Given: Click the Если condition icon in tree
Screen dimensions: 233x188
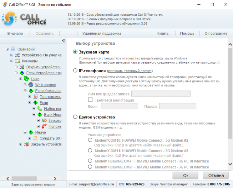Looking at the screenshot, I should click(x=35, y=102).
